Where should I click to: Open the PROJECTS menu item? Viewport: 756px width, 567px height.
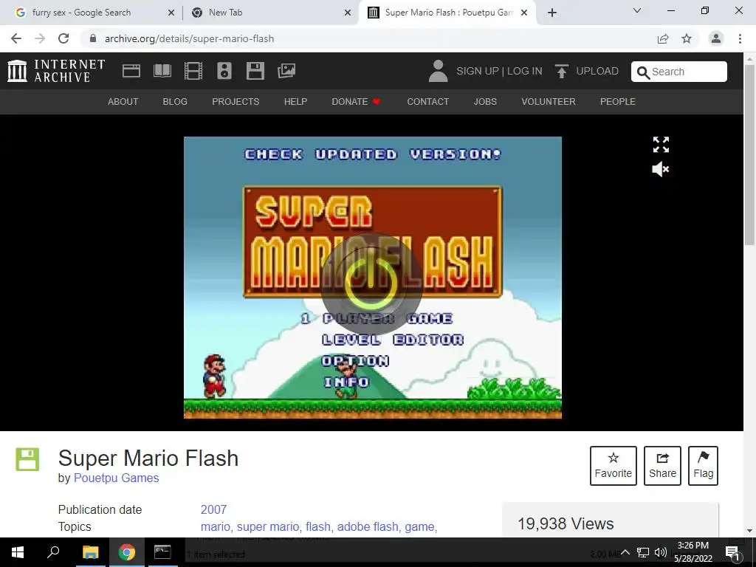pos(236,102)
